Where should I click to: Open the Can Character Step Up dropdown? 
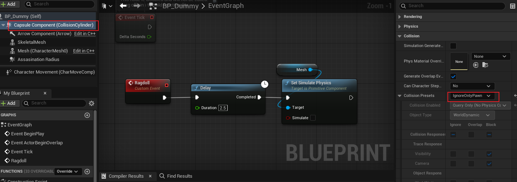point(472,86)
